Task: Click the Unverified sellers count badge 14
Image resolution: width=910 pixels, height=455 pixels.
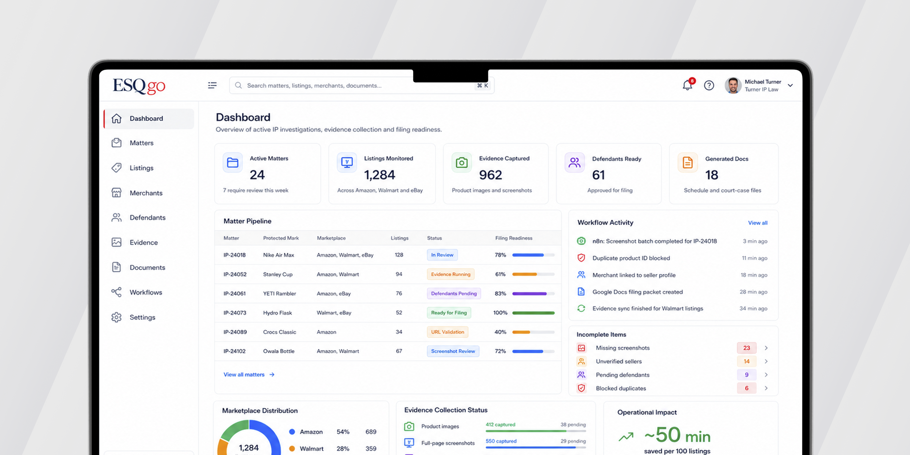Action: tap(747, 362)
